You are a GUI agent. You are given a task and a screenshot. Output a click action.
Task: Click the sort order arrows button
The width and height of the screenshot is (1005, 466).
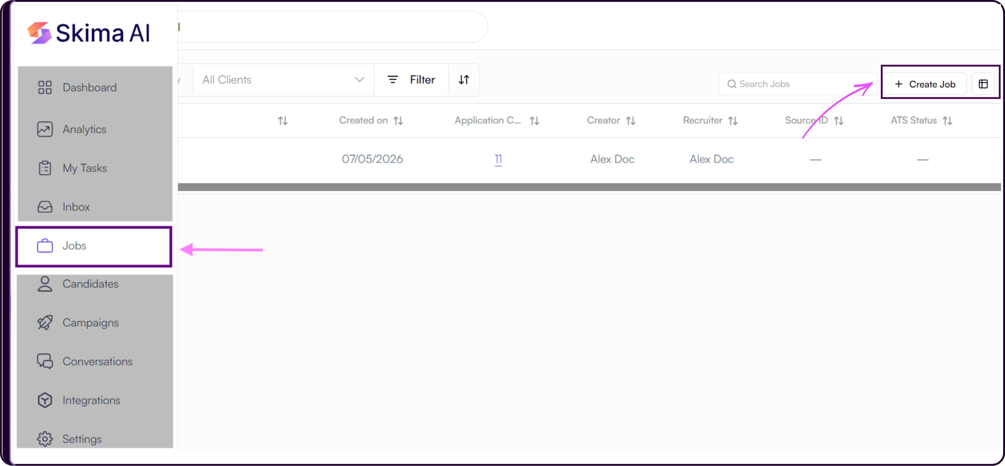click(x=463, y=80)
